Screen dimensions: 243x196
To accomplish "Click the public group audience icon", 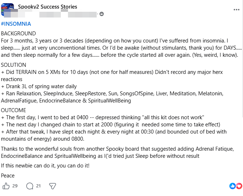I will point(102,14).
